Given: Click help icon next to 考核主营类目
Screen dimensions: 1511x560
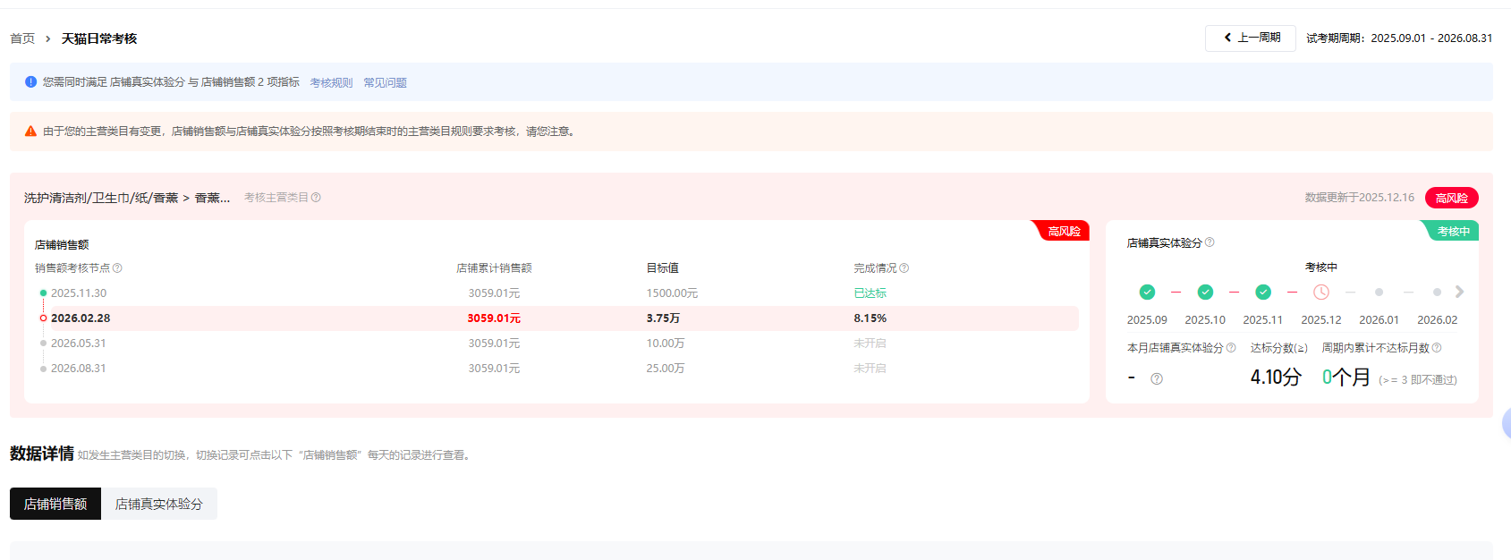Looking at the screenshot, I should coord(316,198).
